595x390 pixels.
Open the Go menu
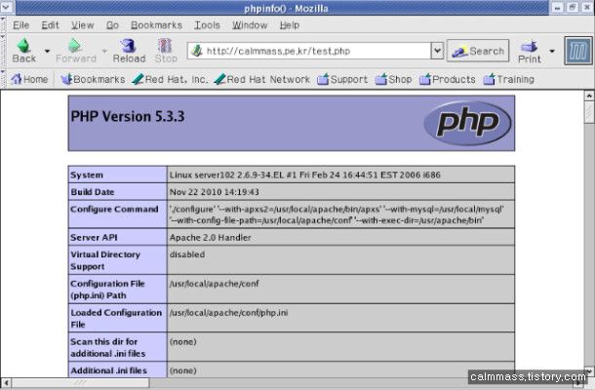click(x=112, y=25)
